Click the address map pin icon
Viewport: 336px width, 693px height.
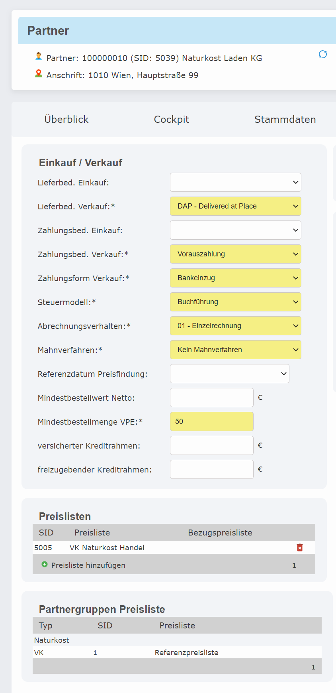point(39,74)
